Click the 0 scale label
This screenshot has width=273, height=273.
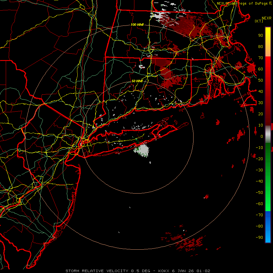(262, 136)
